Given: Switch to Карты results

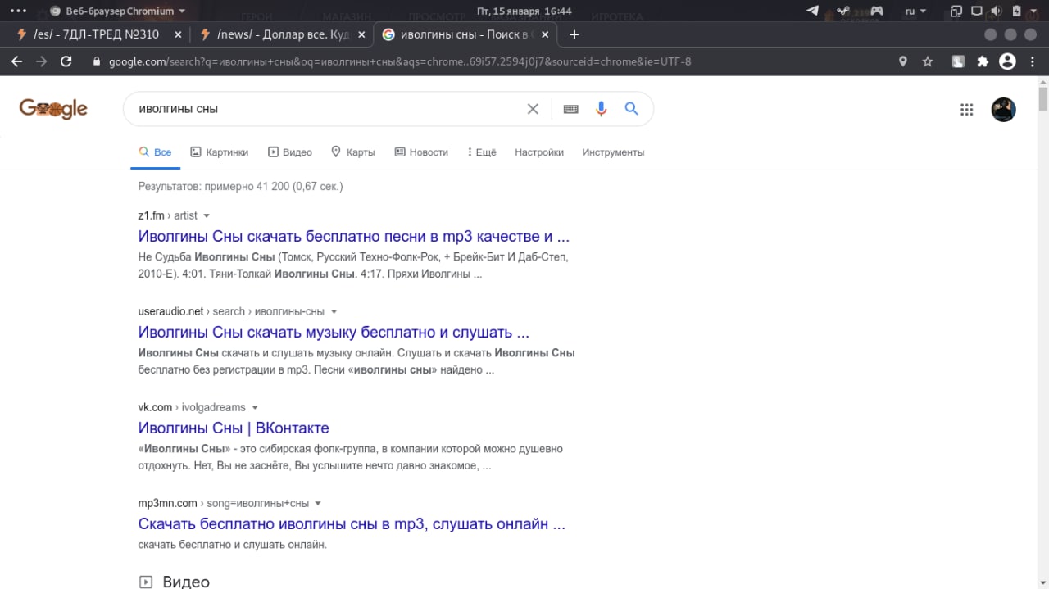Looking at the screenshot, I should pos(353,152).
